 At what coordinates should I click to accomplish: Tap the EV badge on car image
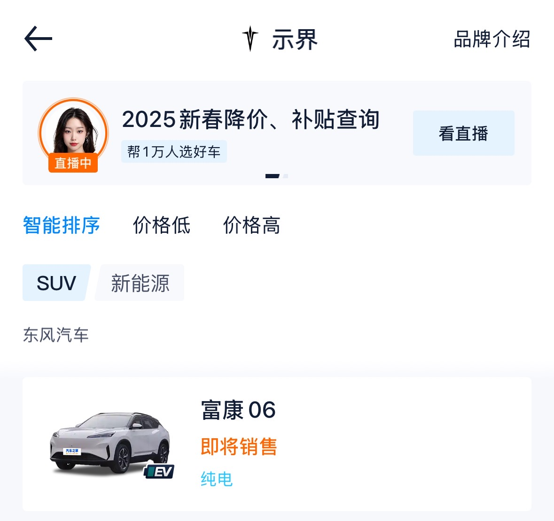pyautogui.click(x=159, y=471)
